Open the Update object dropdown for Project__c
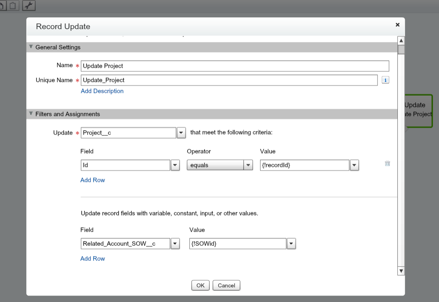Viewport: 439px width, 302px height. pyautogui.click(x=181, y=133)
